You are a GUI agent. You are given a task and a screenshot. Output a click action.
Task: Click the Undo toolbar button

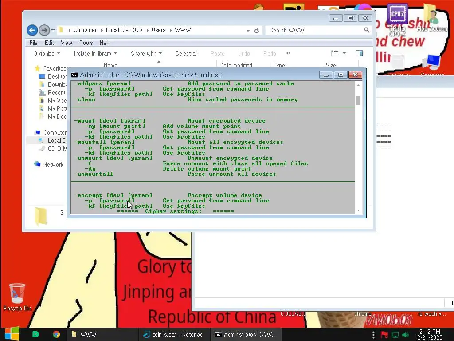pos(244,53)
